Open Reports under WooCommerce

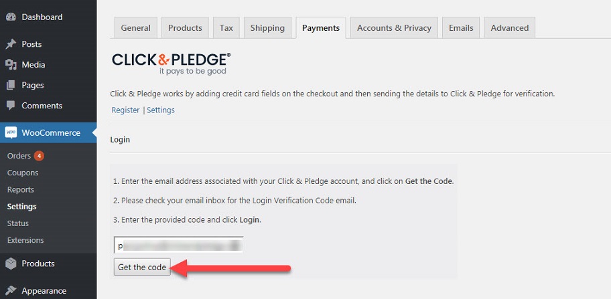point(21,190)
